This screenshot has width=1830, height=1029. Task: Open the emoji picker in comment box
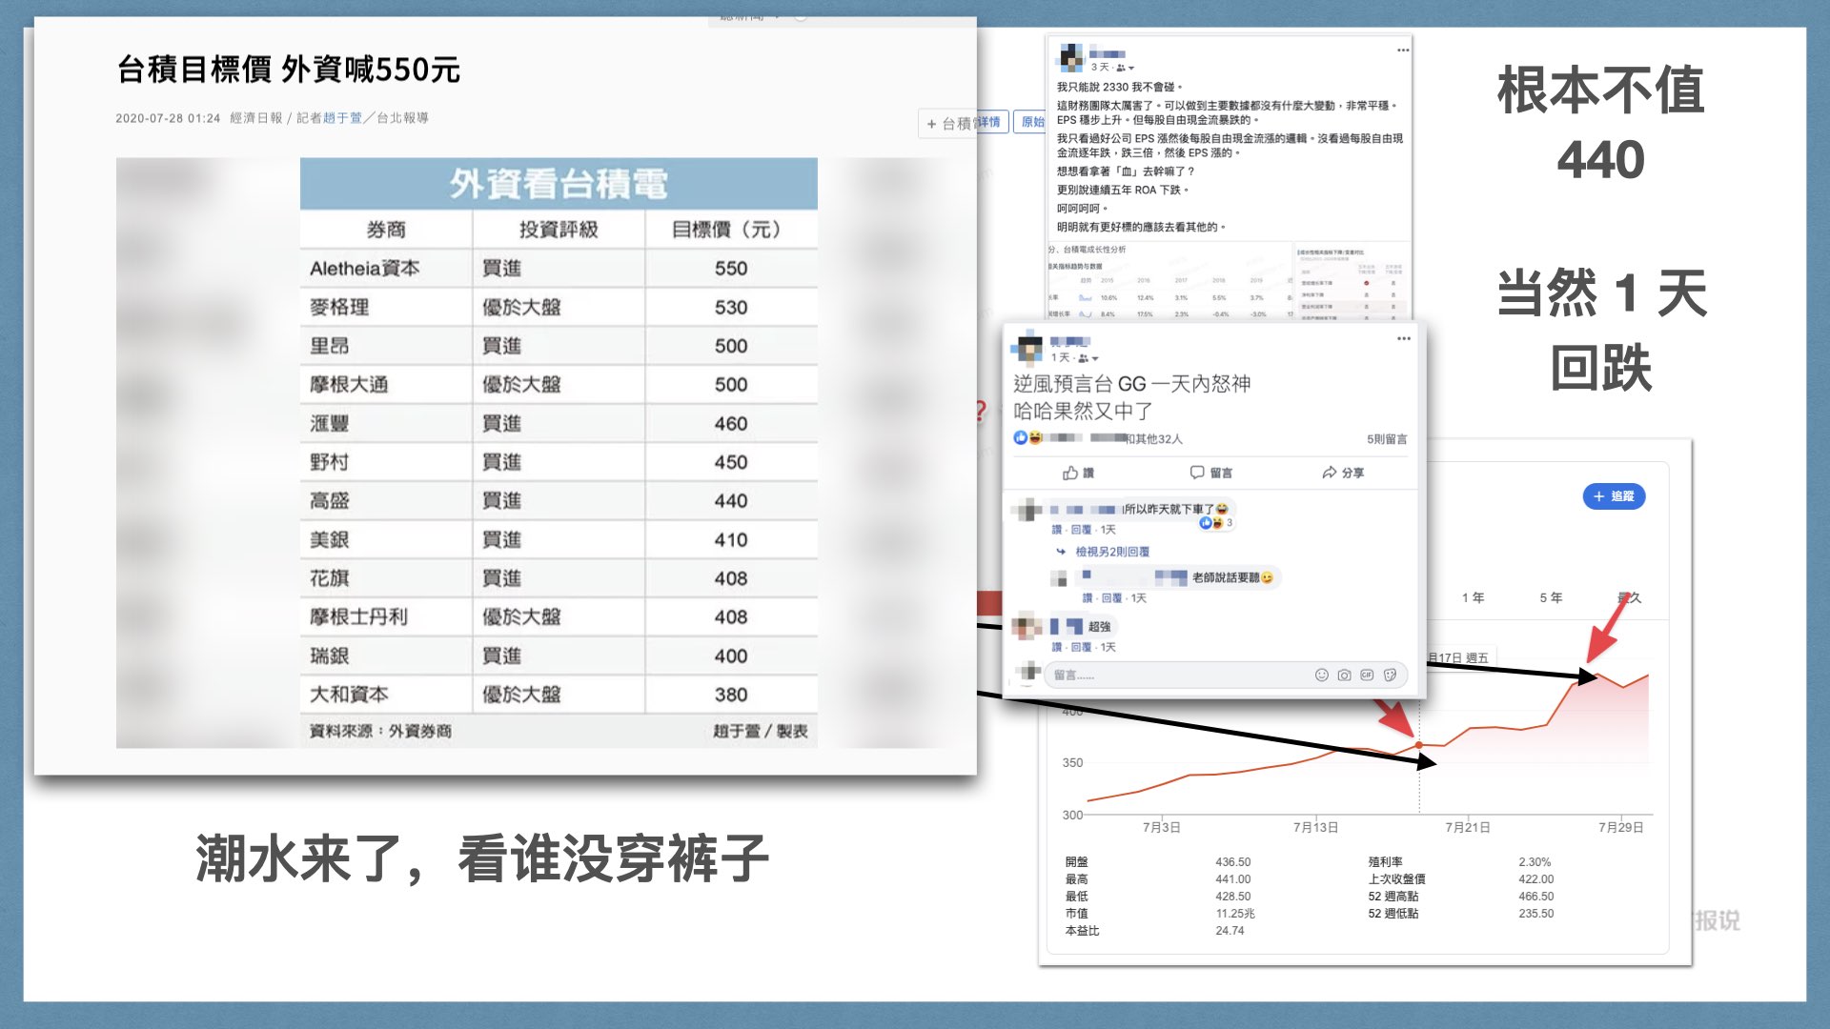pos(1321,675)
